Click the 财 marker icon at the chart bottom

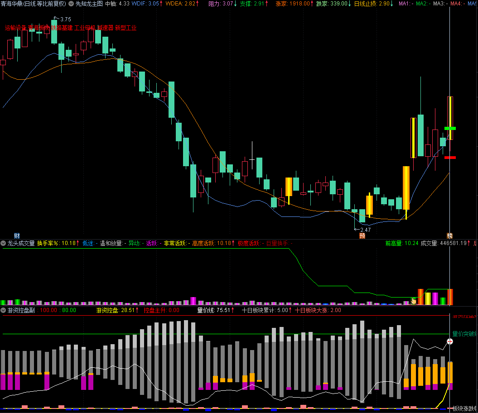pyautogui.click(x=17, y=235)
